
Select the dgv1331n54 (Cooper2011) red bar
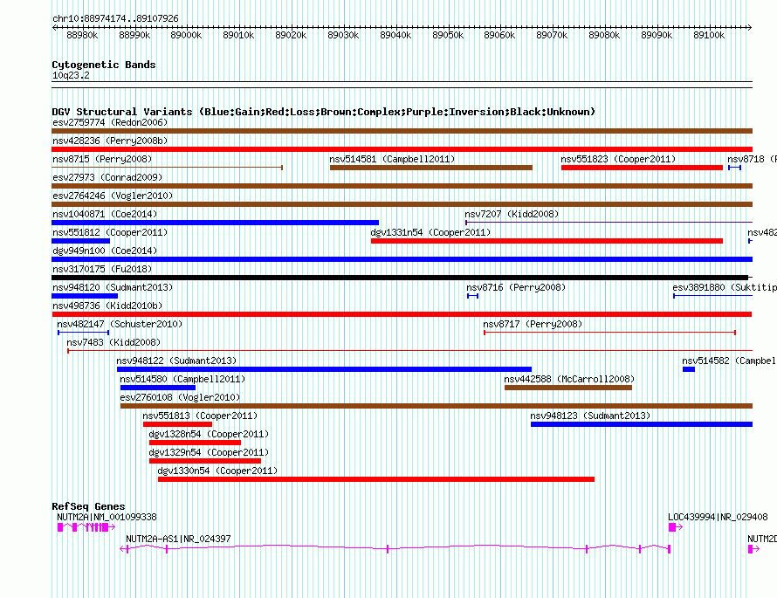click(547, 241)
